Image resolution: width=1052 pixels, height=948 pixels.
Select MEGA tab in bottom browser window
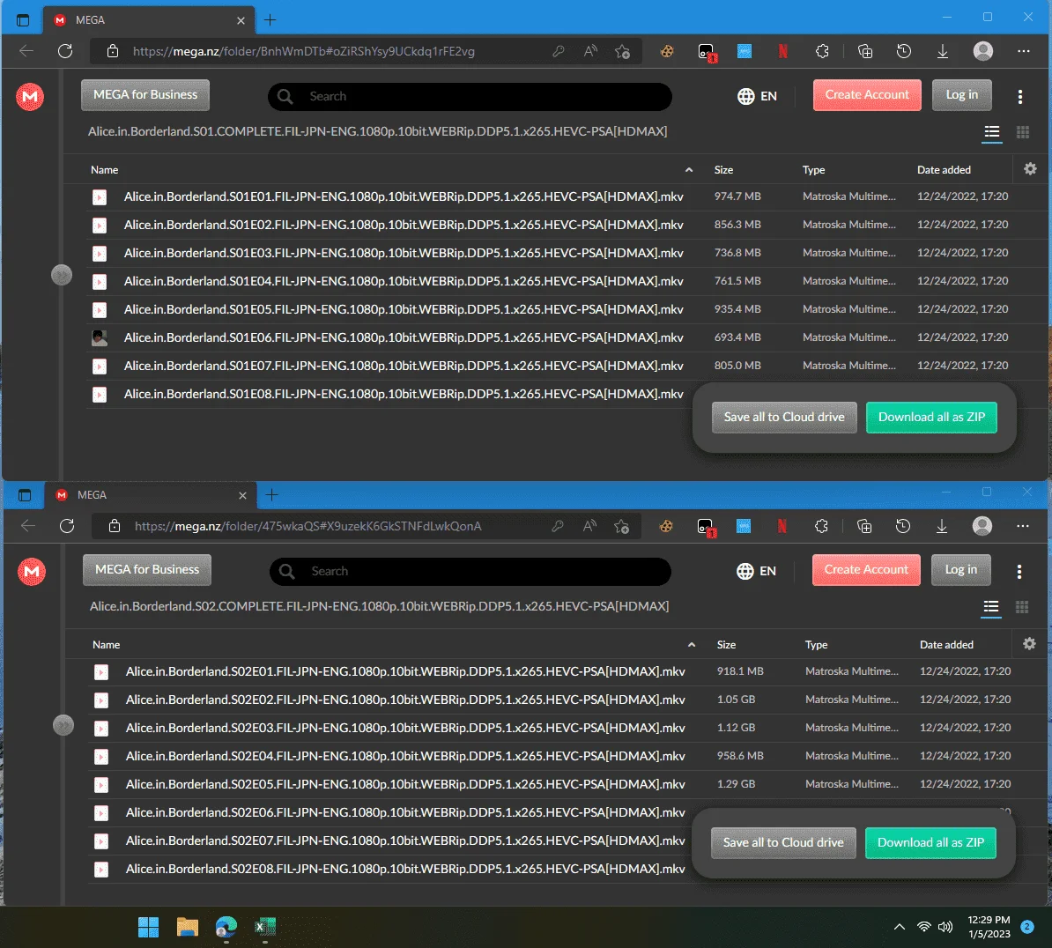tap(151, 495)
